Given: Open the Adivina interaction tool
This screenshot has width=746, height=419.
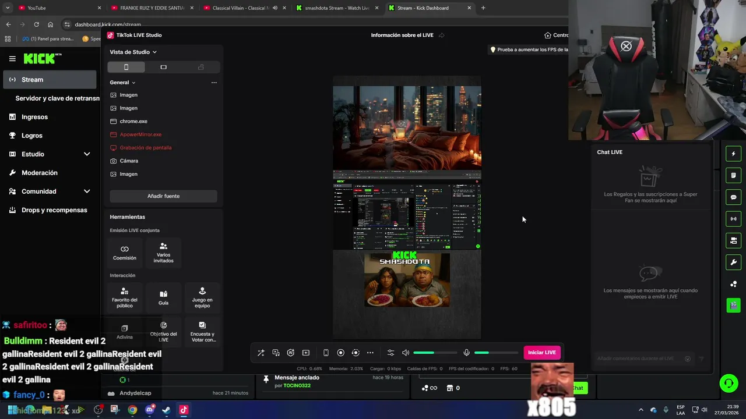Looking at the screenshot, I should (125, 332).
